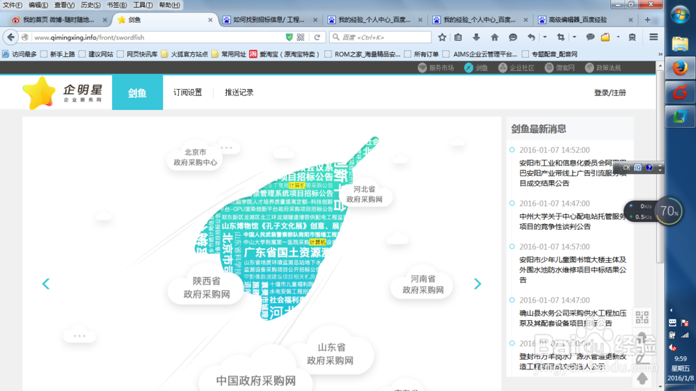
Task: Show next carousel slide with right arrow
Action: pos(477,284)
